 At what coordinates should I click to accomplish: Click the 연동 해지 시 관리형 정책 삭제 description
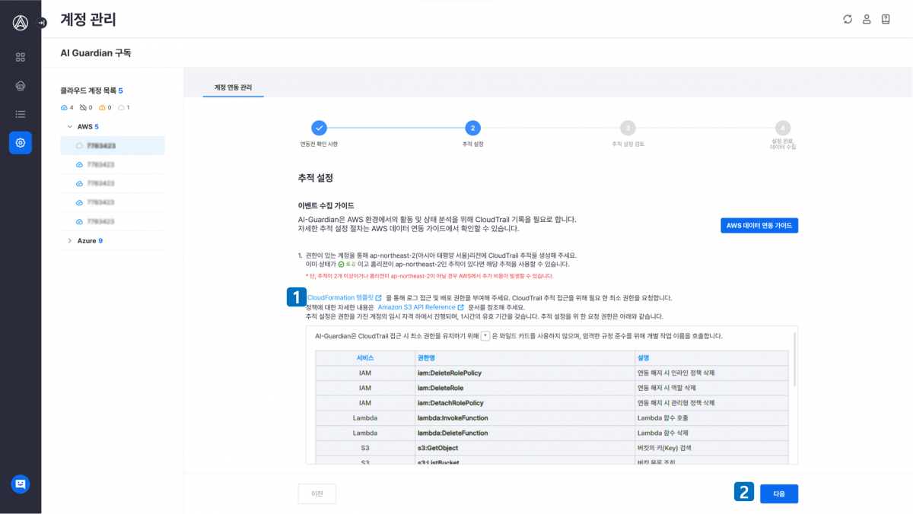coord(676,402)
